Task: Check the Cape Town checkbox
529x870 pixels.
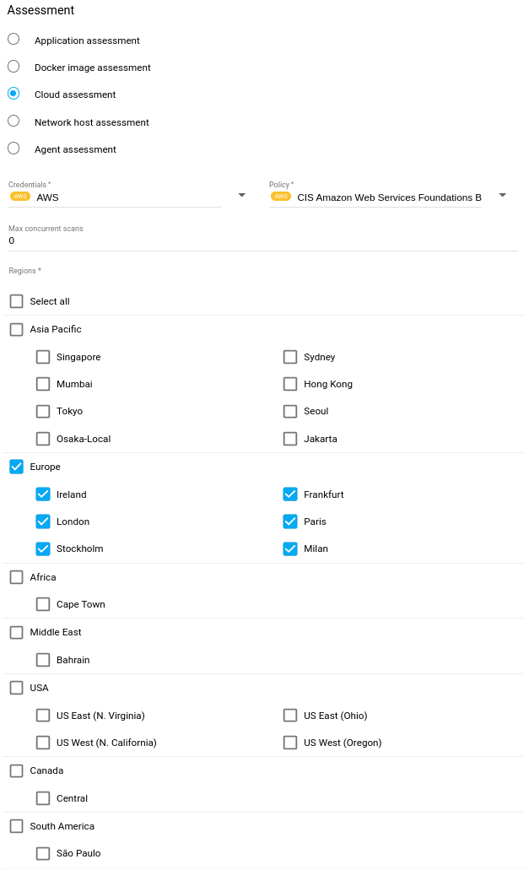Action: coord(43,604)
